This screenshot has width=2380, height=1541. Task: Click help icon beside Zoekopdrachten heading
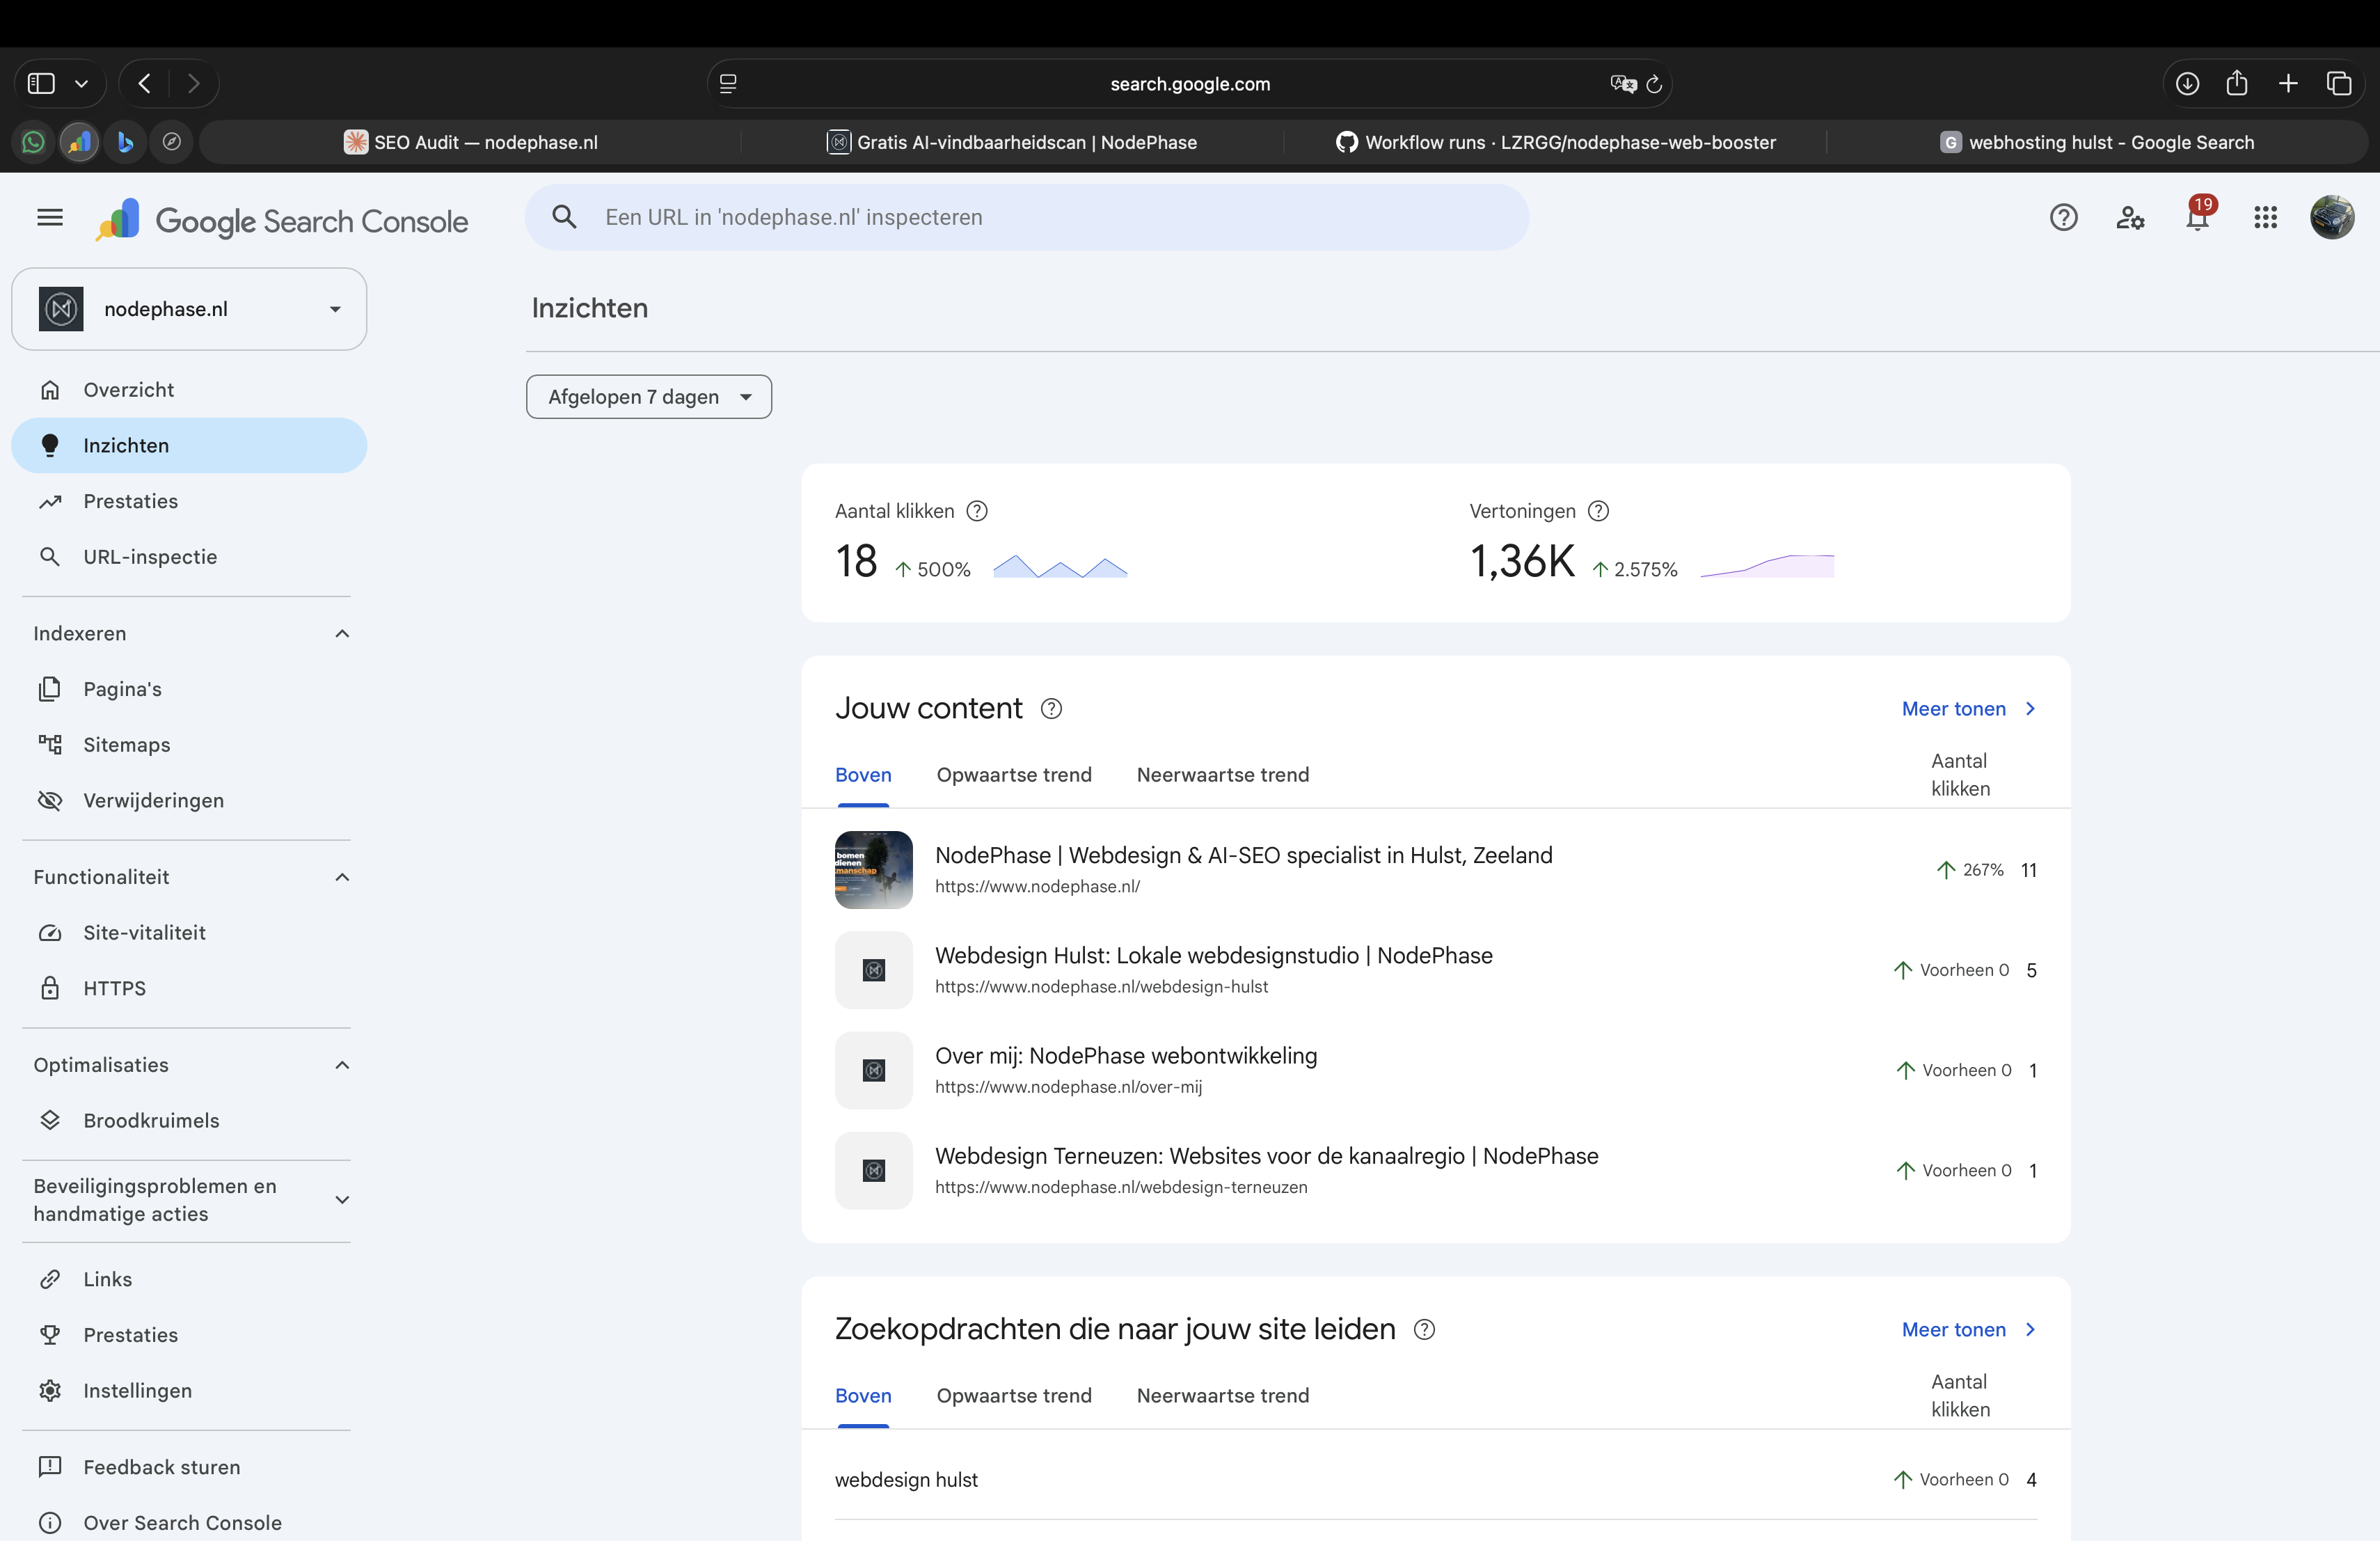[1424, 1329]
